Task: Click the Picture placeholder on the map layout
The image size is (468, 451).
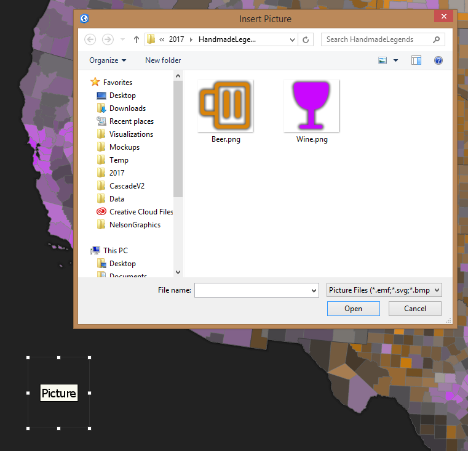Action: tap(59, 393)
